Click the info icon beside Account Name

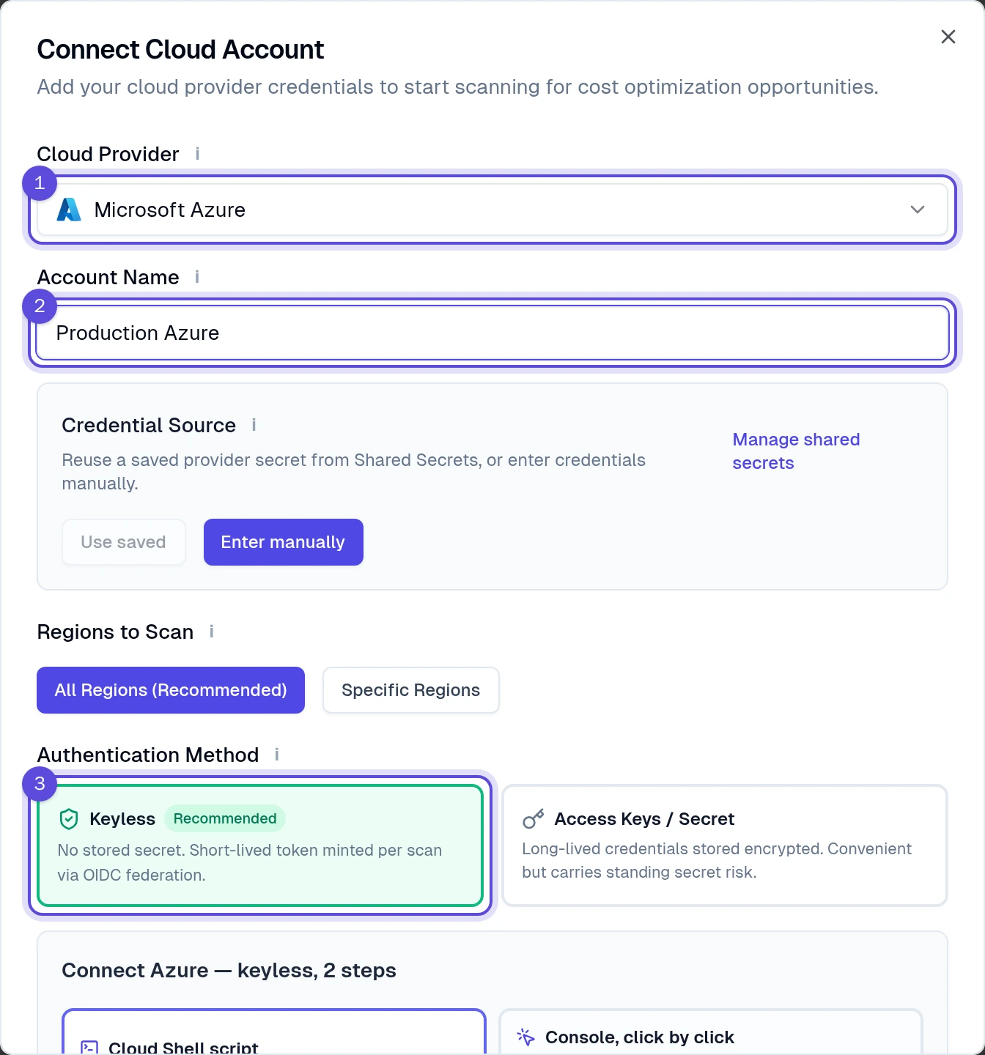point(197,277)
